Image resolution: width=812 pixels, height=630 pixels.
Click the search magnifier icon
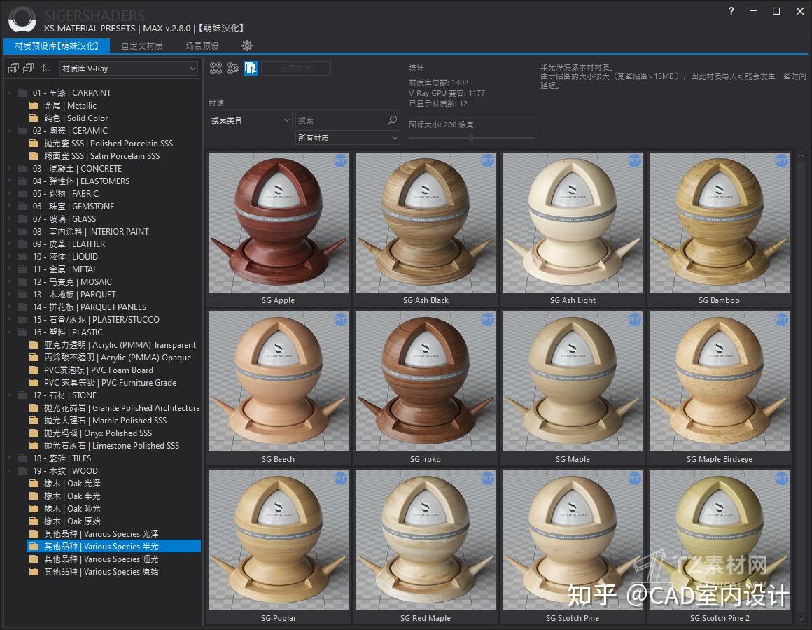[392, 120]
